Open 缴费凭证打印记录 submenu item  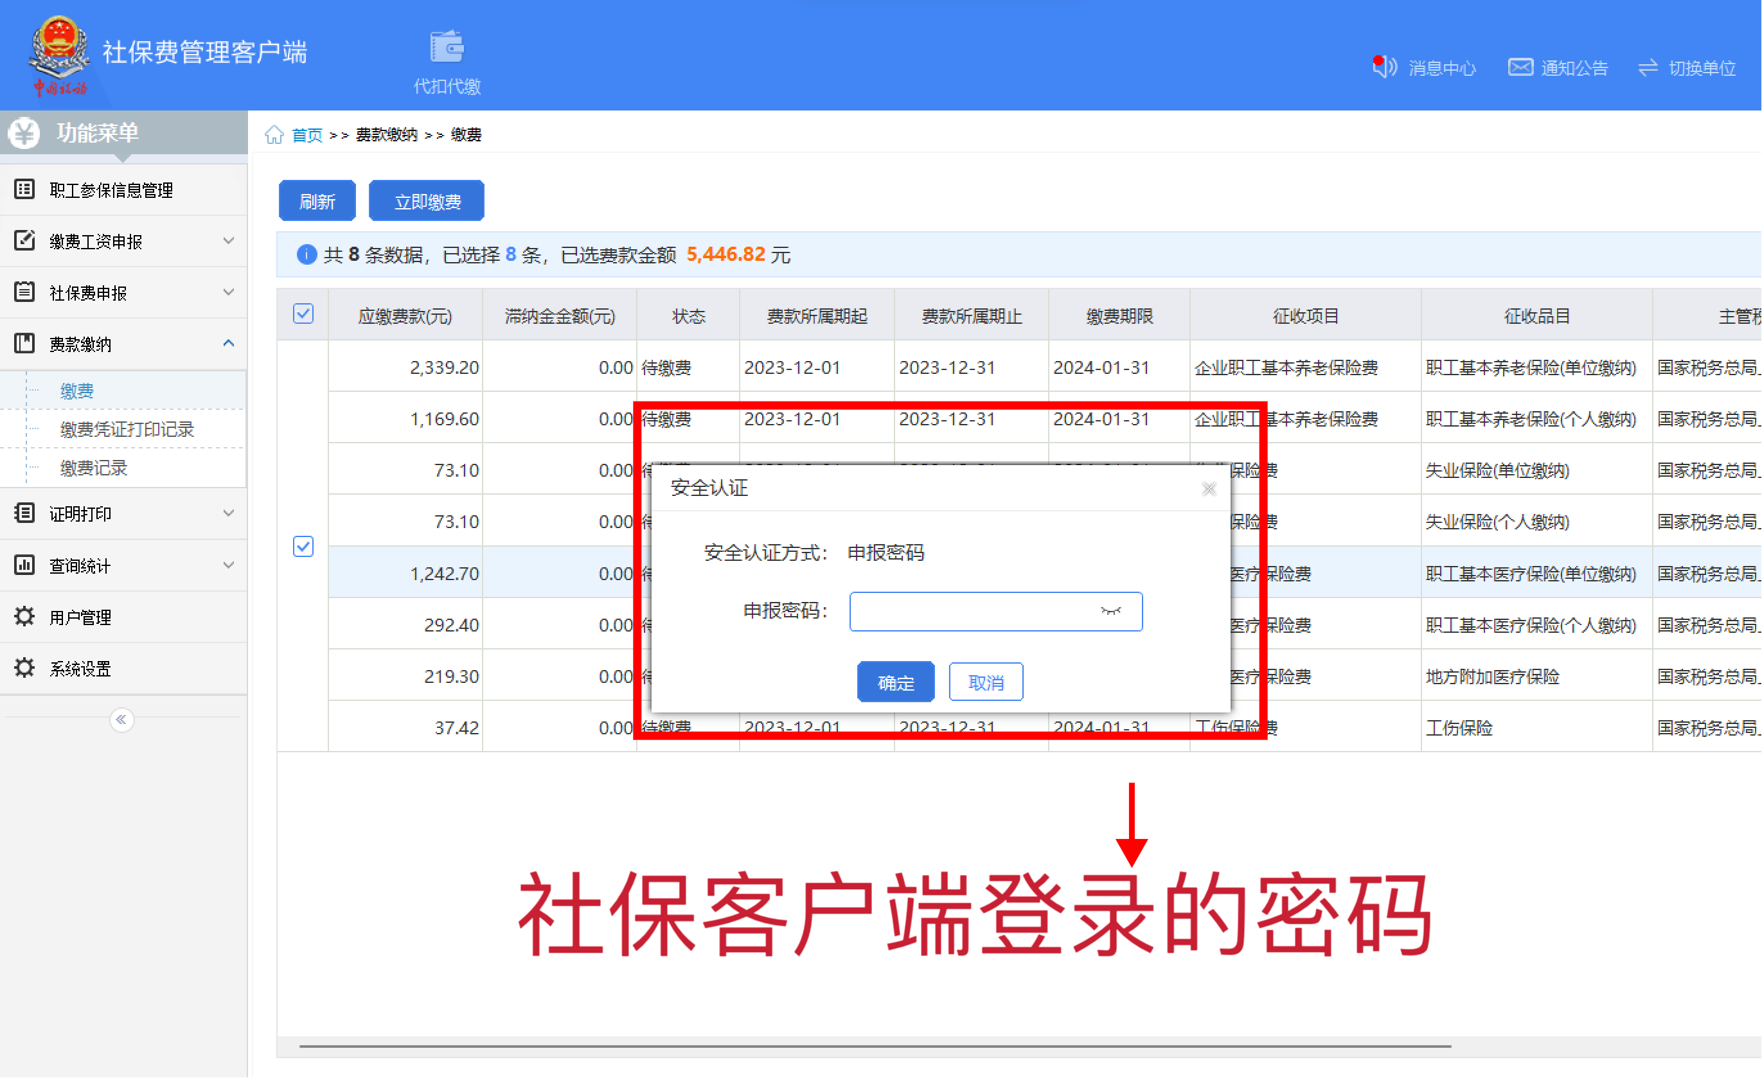pyautogui.click(x=127, y=430)
